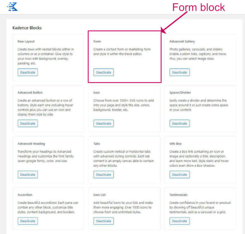Deactivate the Advanced Gallery block
The width and height of the screenshot is (245, 234).
[x=180, y=72]
